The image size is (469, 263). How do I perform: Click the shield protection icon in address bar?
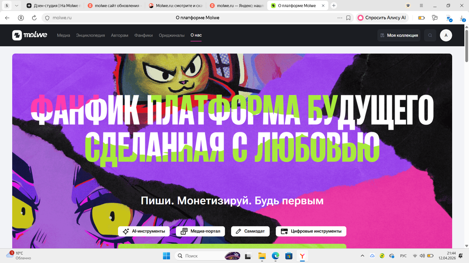(47, 18)
